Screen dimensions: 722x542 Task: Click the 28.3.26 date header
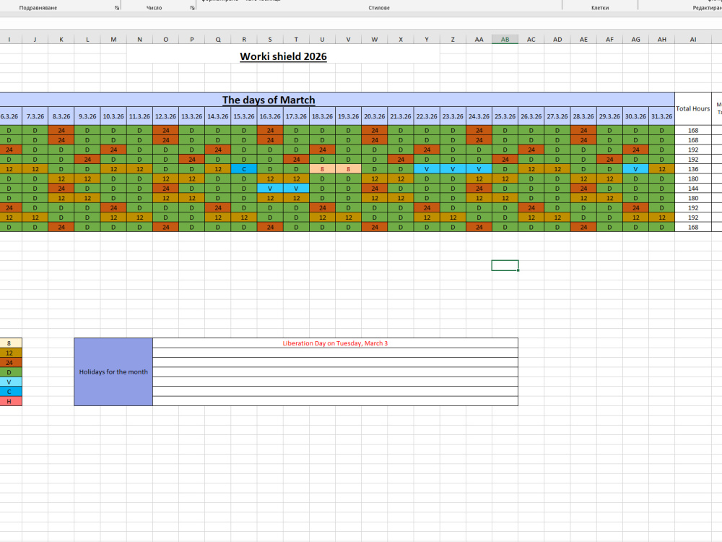point(583,116)
